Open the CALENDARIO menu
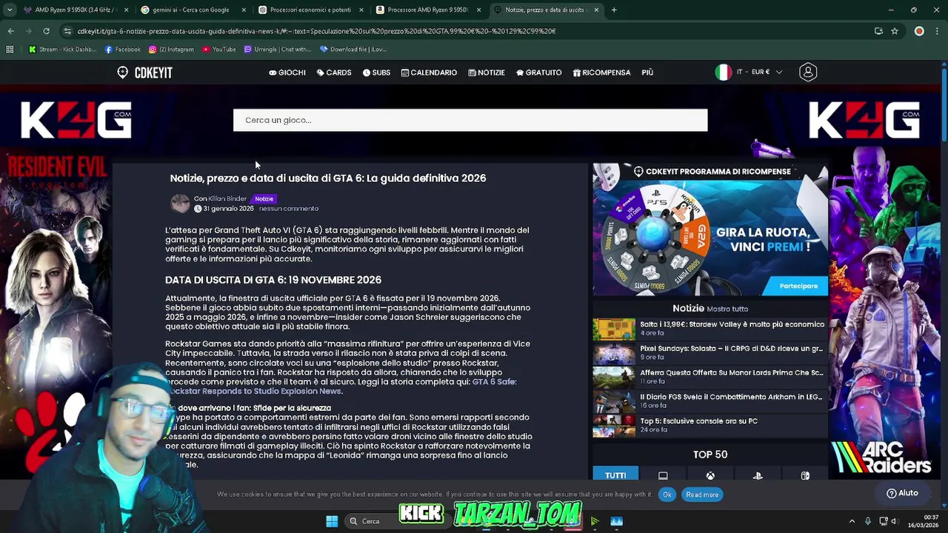Screen dimensions: 948x533 pos(429,73)
